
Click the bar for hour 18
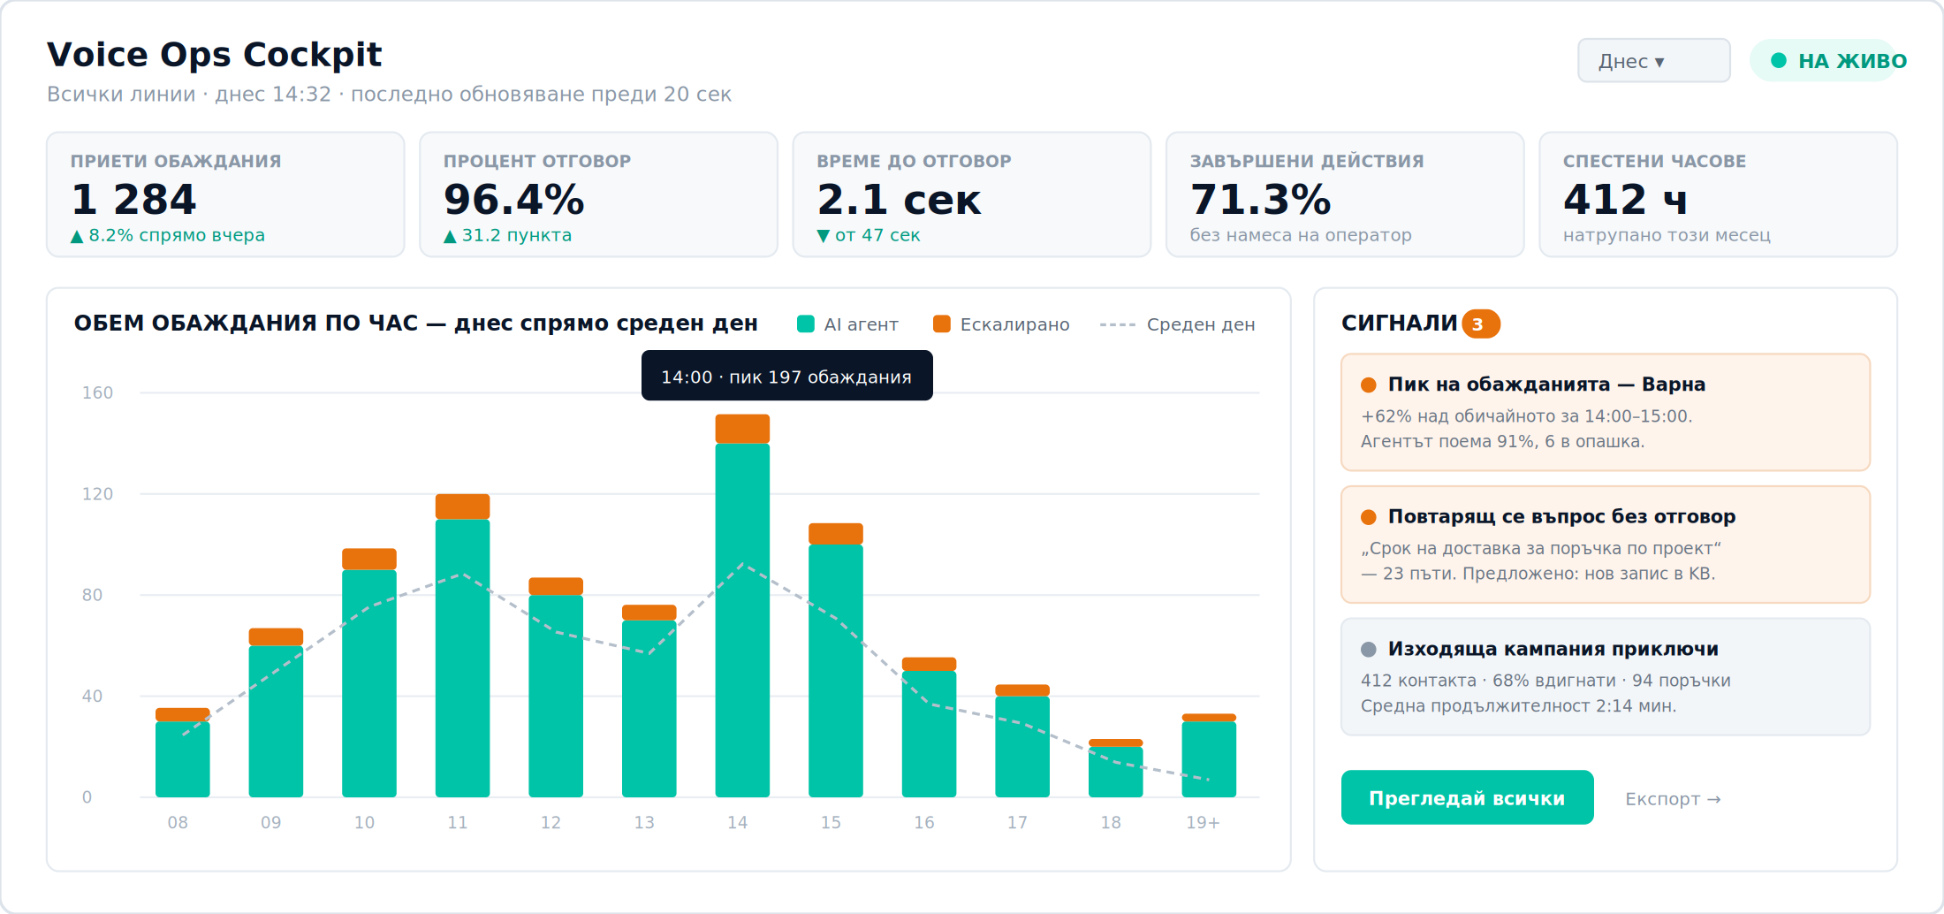click(x=1116, y=768)
